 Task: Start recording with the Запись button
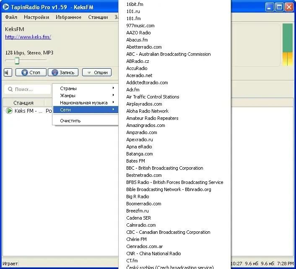(63, 72)
